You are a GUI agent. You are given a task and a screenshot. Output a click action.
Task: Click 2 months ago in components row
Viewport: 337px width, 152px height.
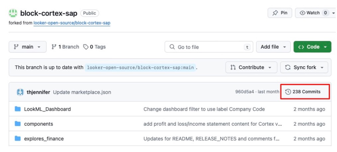click(309, 124)
